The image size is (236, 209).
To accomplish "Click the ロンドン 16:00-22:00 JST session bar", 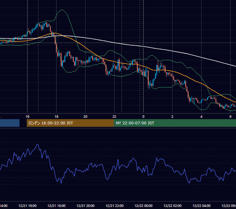I will [x=70, y=123].
